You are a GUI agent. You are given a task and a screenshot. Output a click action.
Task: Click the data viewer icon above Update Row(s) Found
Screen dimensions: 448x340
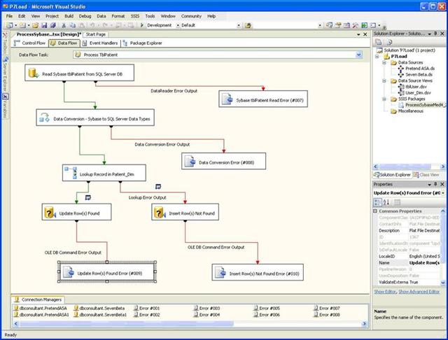[88, 197]
